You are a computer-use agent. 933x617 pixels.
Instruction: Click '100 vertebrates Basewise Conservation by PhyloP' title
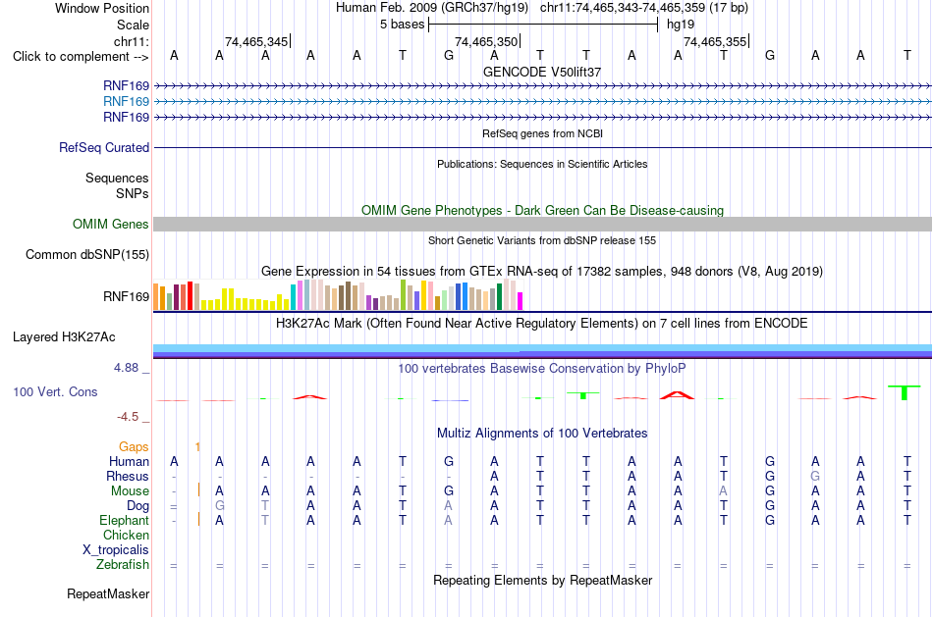tap(542, 369)
